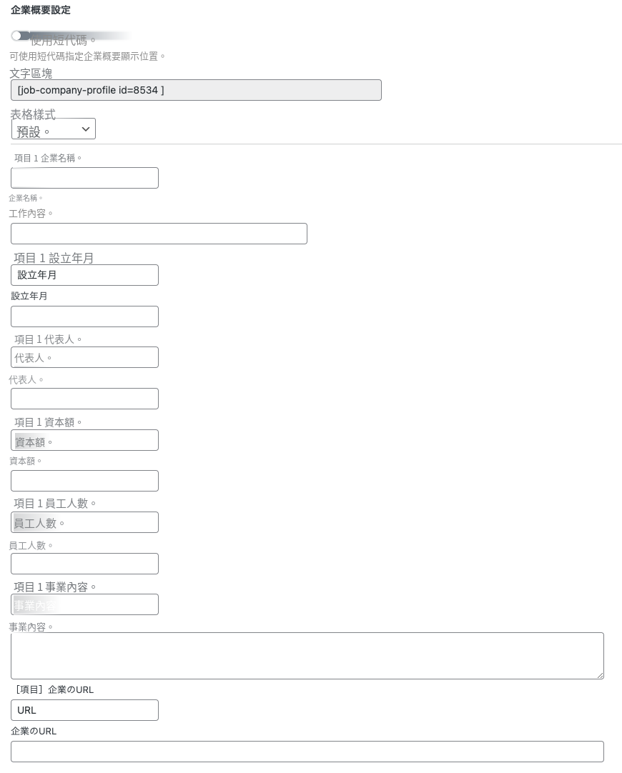This screenshot has width=622, height=773.
Task: Click the label field containing 代表人
Action: tap(84, 357)
